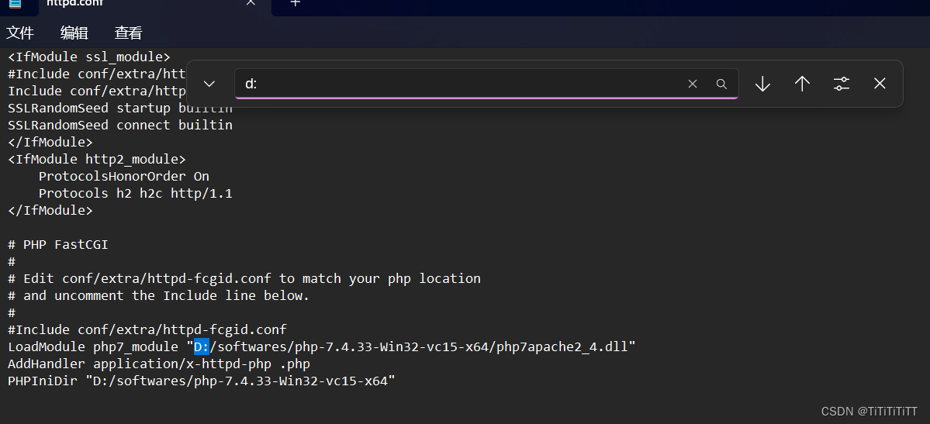Open the 查看 menu

point(128,33)
